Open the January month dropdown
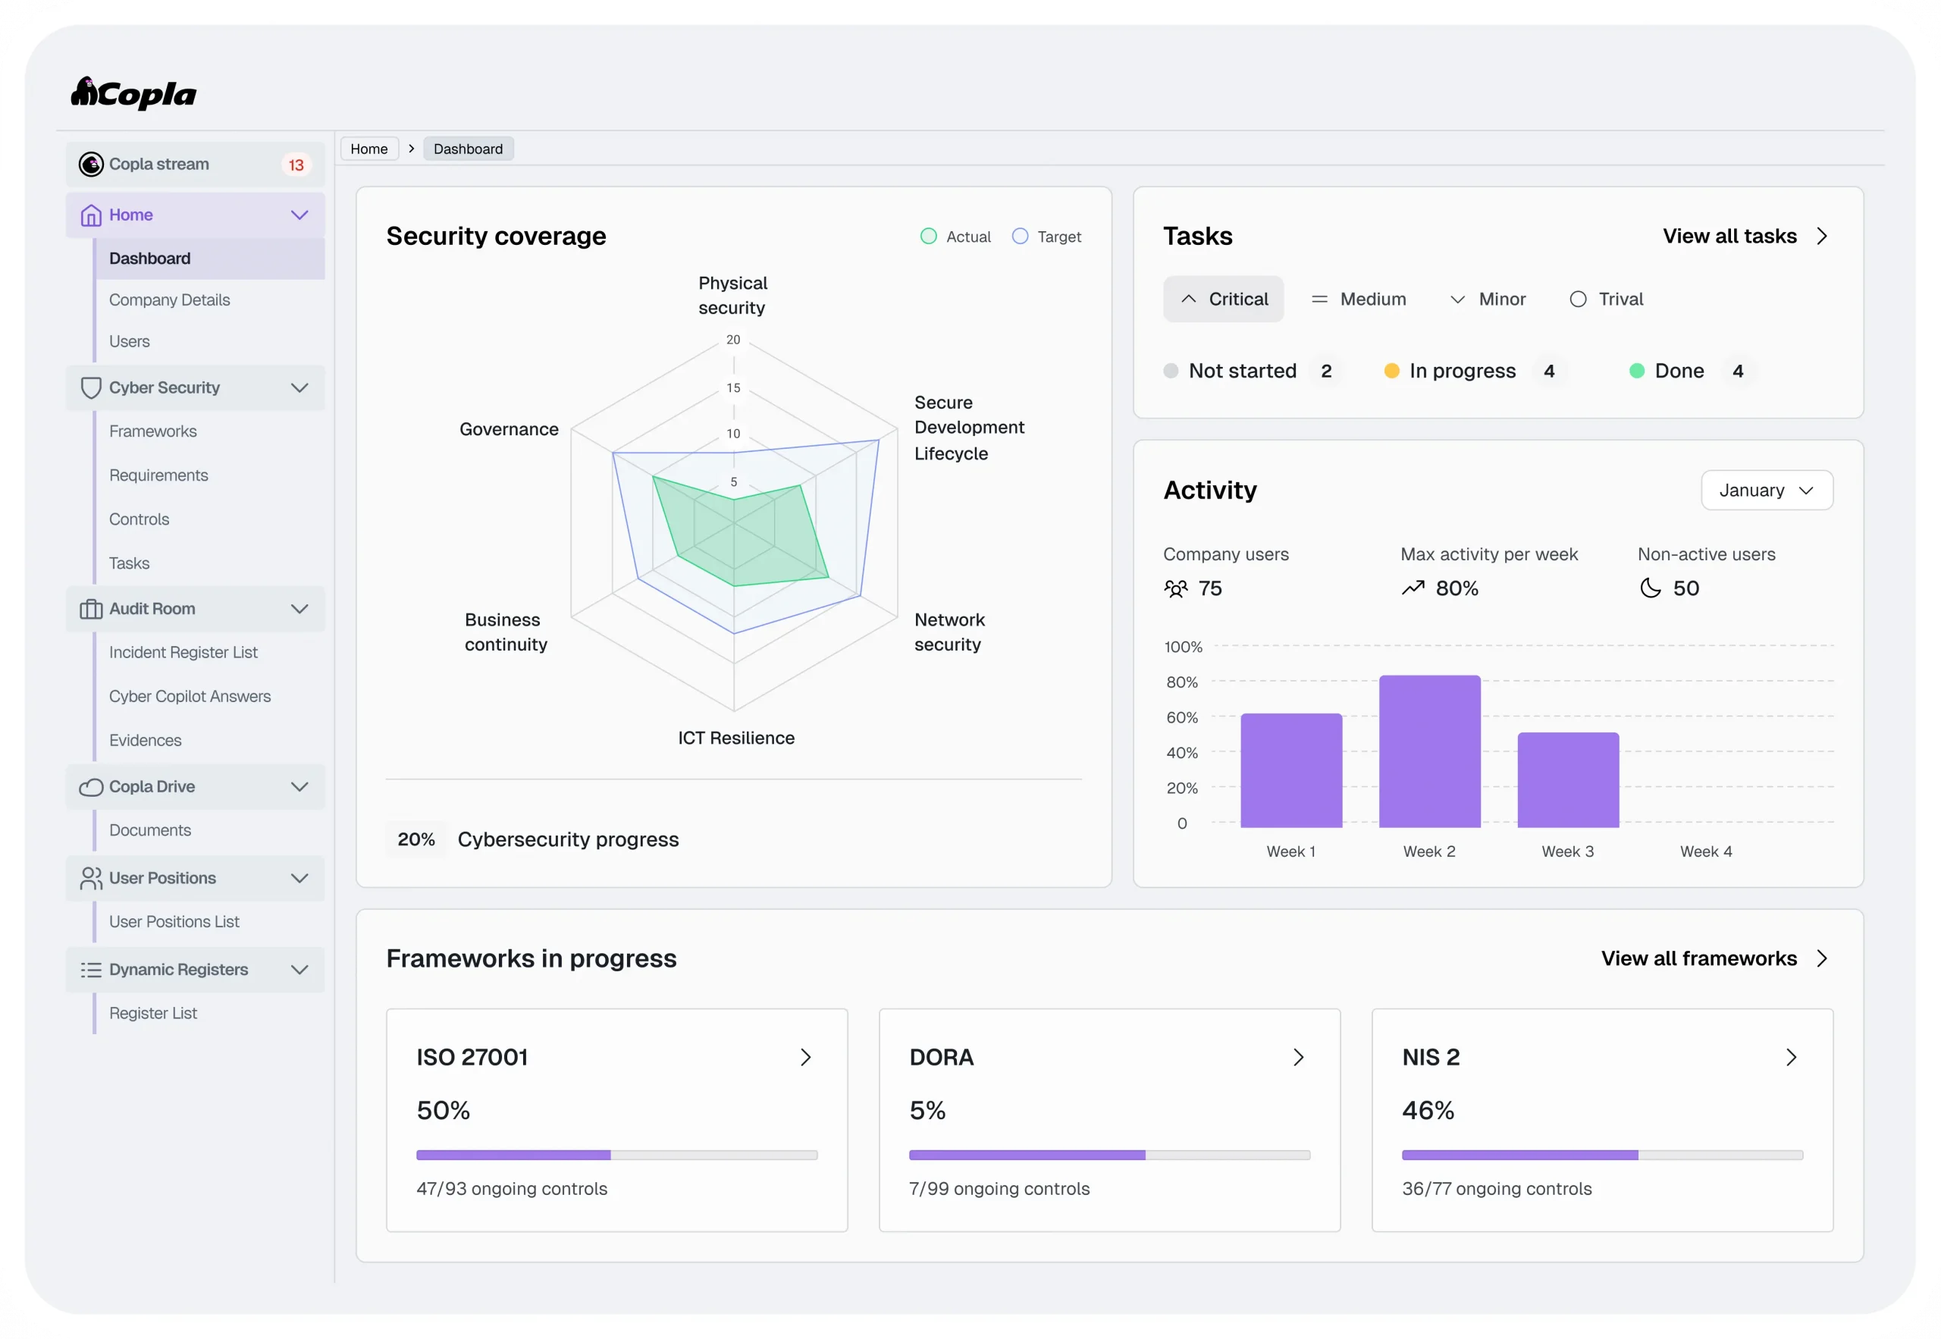Image resolution: width=1941 pixels, height=1339 pixels. point(1767,491)
